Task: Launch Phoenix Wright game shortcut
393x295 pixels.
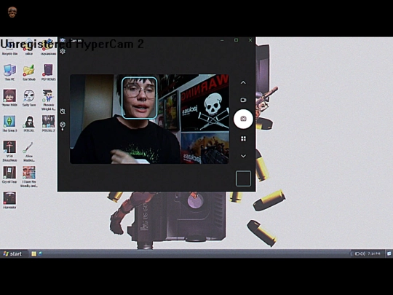Action: [48, 100]
